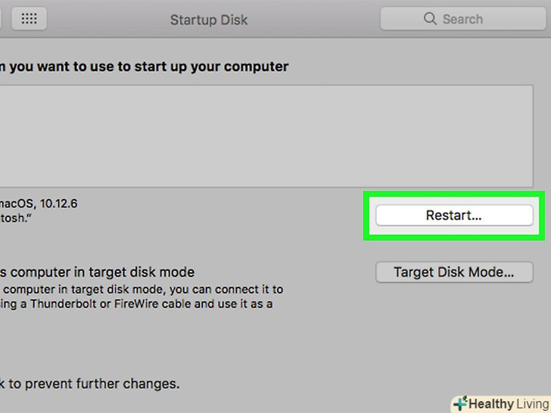The height and width of the screenshot is (413, 551).
Task: Click the "Thunderbolt or FireWire cable" description text
Action: (136, 304)
